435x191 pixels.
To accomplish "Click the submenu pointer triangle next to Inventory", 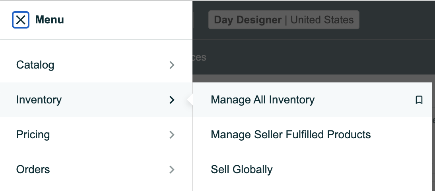I will coord(190,100).
